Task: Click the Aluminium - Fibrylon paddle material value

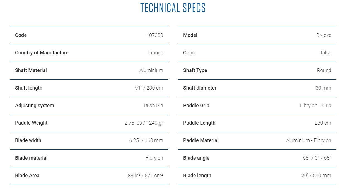Action: (309, 140)
